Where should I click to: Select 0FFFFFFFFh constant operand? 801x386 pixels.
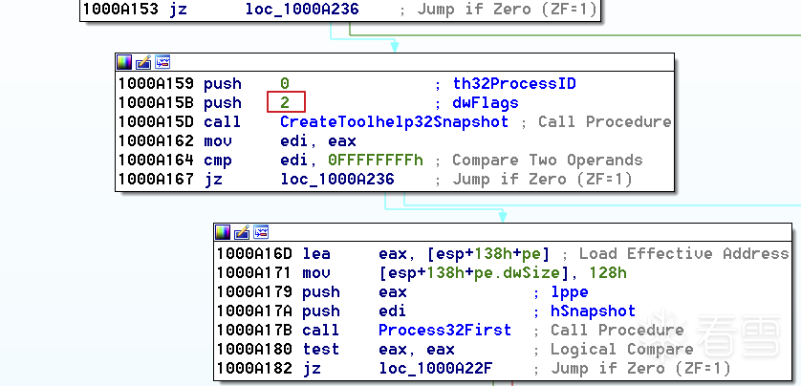pos(376,161)
